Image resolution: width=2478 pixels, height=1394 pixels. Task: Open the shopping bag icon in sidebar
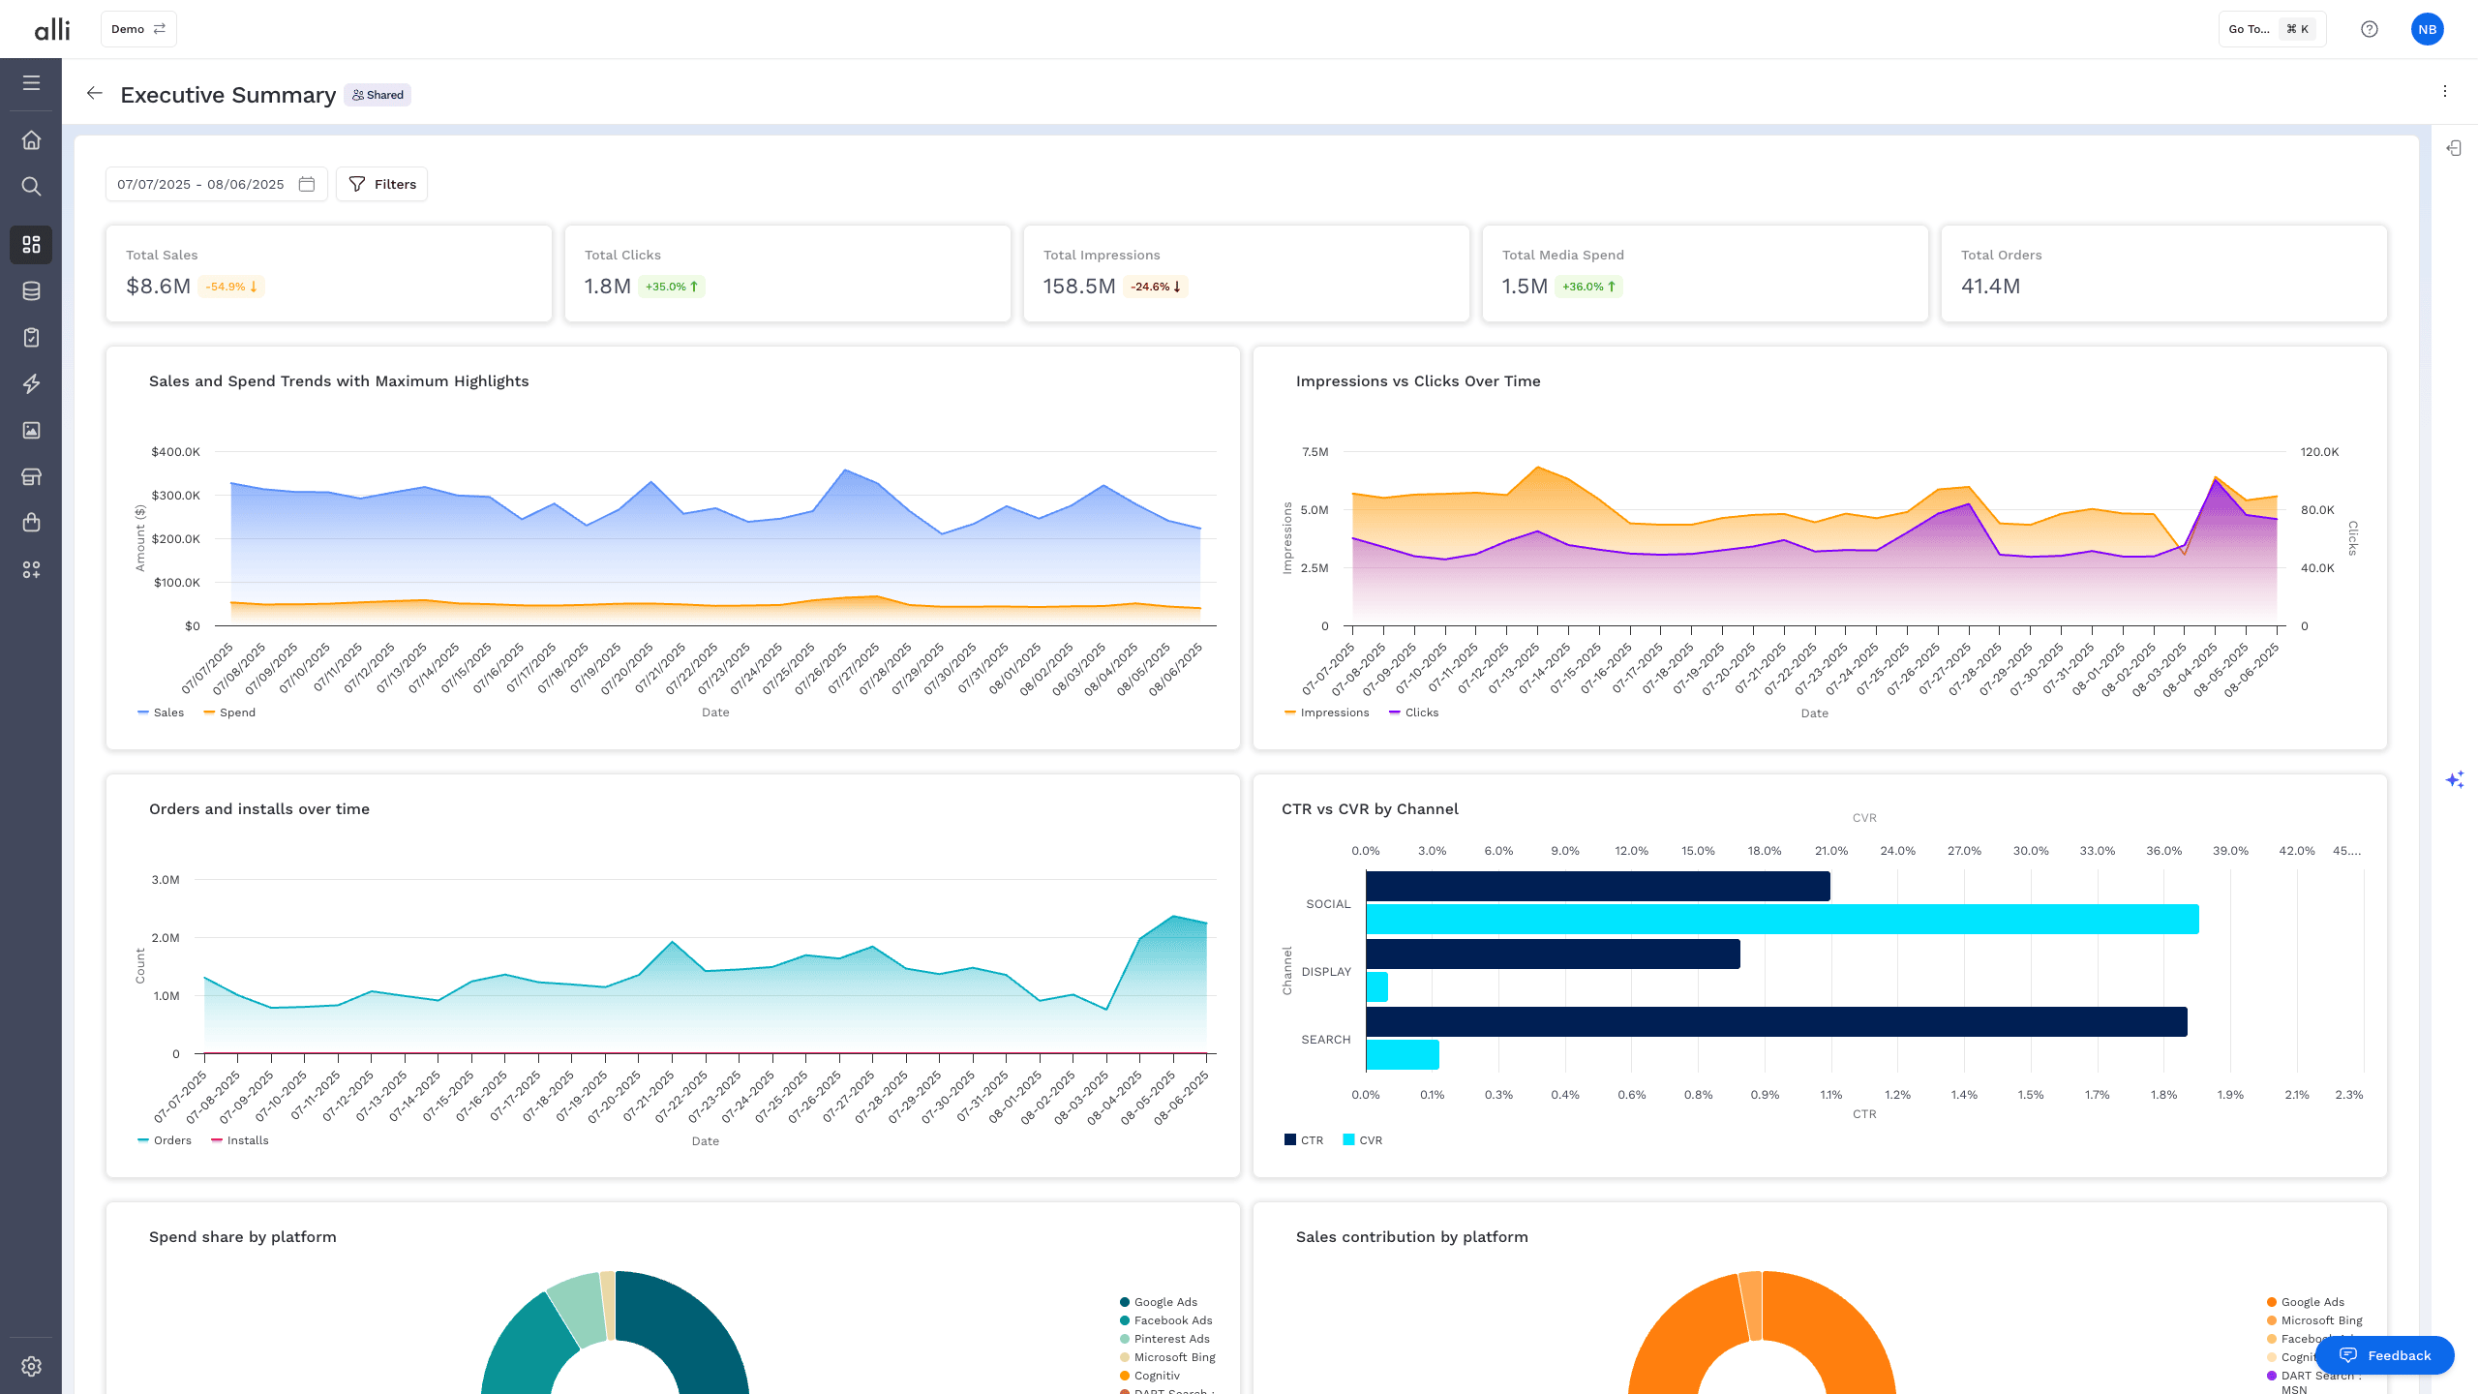pyautogui.click(x=31, y=523)
